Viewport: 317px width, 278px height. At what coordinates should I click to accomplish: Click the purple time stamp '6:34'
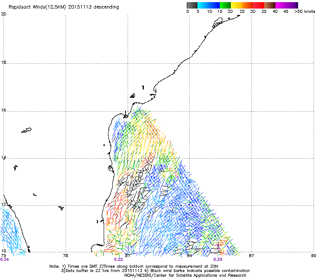pos(4,260)
